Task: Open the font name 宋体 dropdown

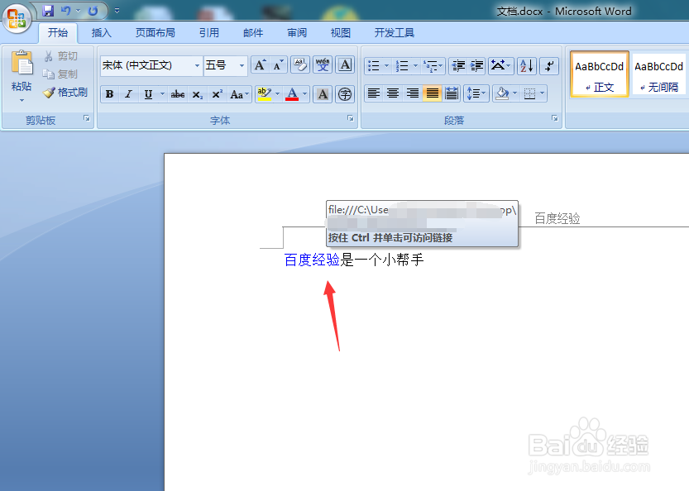Action: click(x=197, y=65)
